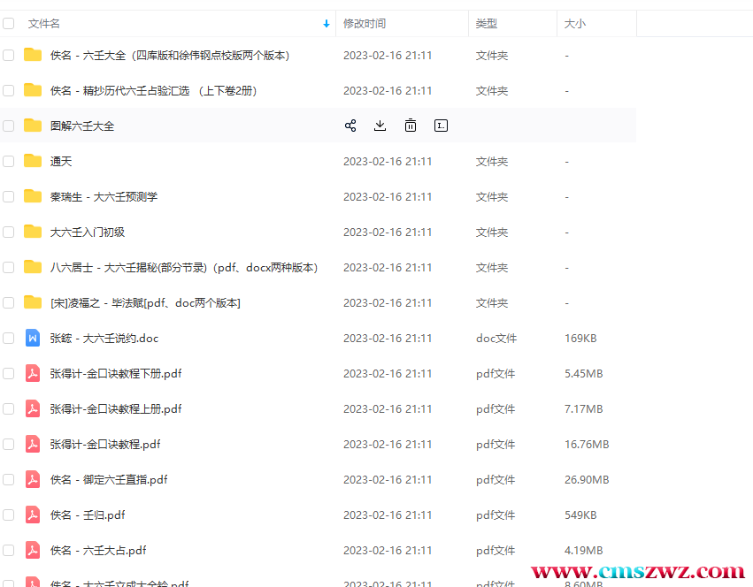Click the sort arrow next to 文件名

point(326,24)
